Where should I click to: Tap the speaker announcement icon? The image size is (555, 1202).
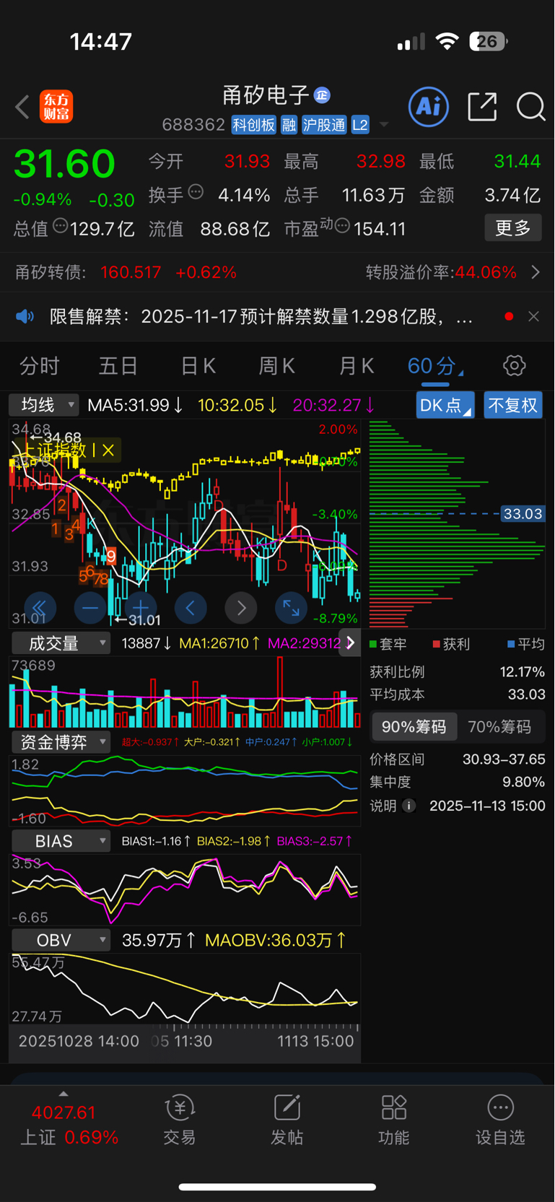(x=25, y=316)
